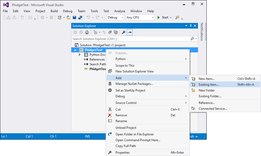Click the Find in Files toolbar icon
This screenshot has width=261, height=156.
[x=177, y=17]
